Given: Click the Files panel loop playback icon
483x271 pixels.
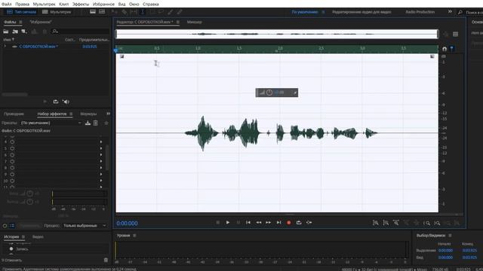Looking at the screenshot, I should pos(55,102).
